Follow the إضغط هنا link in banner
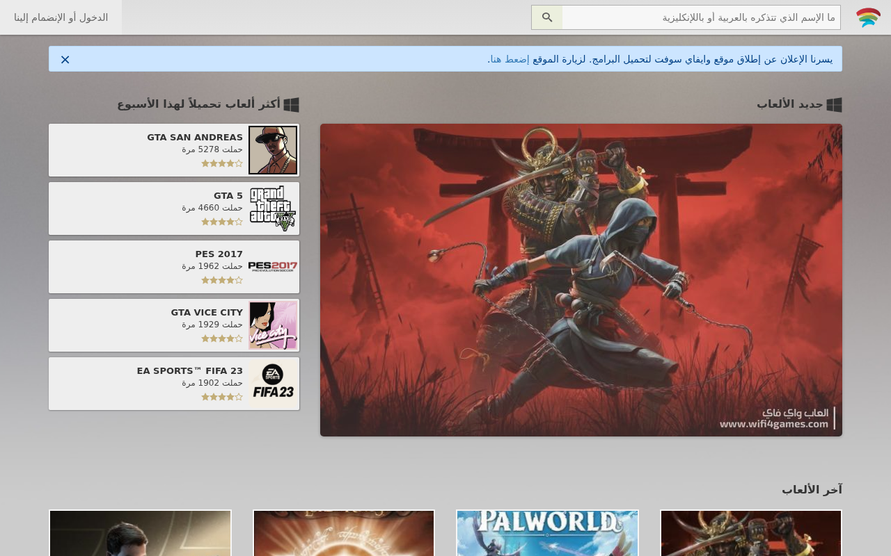The image size is (891, 556). (508, 59)
